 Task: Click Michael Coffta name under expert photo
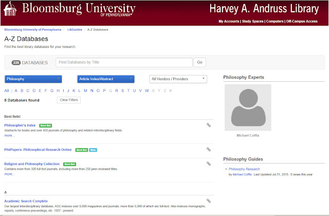tap(248, 136)
